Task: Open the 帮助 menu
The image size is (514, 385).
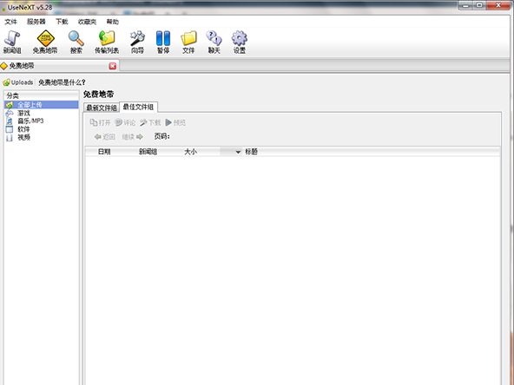Action: tap(113, 22)
